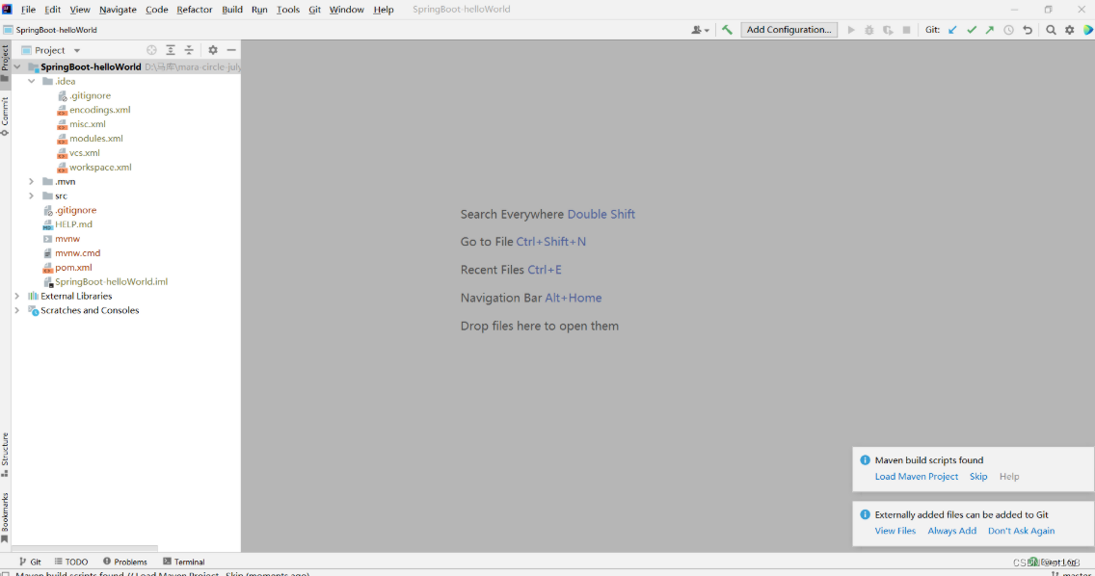Open the Navigate menu
Image resolution: width=1095 pixels, height=576 pixels.
click(118, 9)
